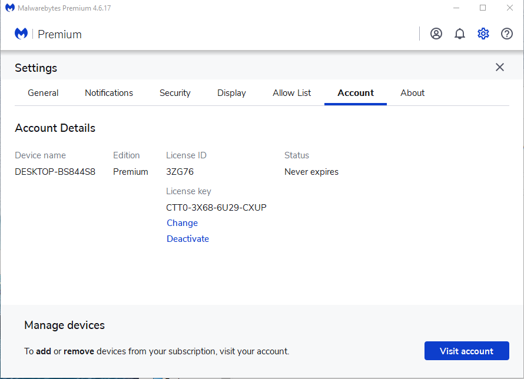Maximize the Malwarebytes window

[483, 8]
